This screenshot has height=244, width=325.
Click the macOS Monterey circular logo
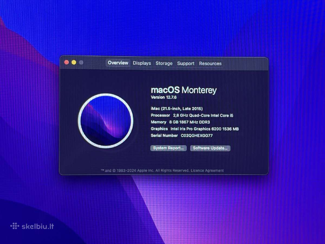point(106,121)
